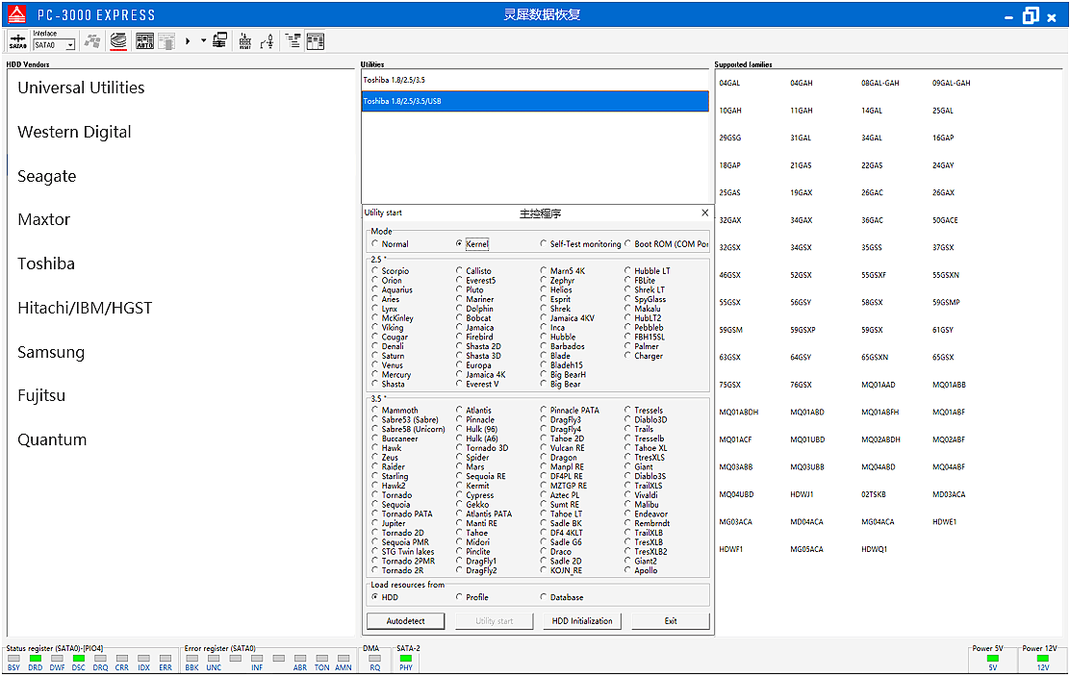Click the play arrow toolbar icon
Screen dimensions: 1070x677
tap(188, 41)
